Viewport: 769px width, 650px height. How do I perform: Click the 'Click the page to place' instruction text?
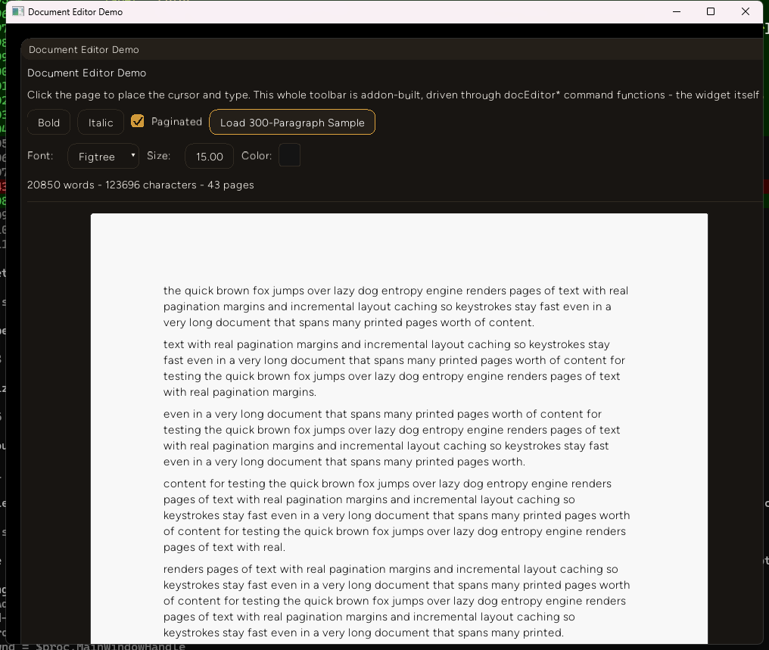(x=393, y=95)
